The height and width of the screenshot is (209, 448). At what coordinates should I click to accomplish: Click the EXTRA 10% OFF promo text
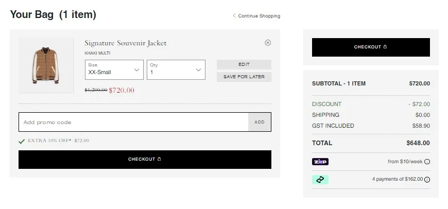point(58,141)
